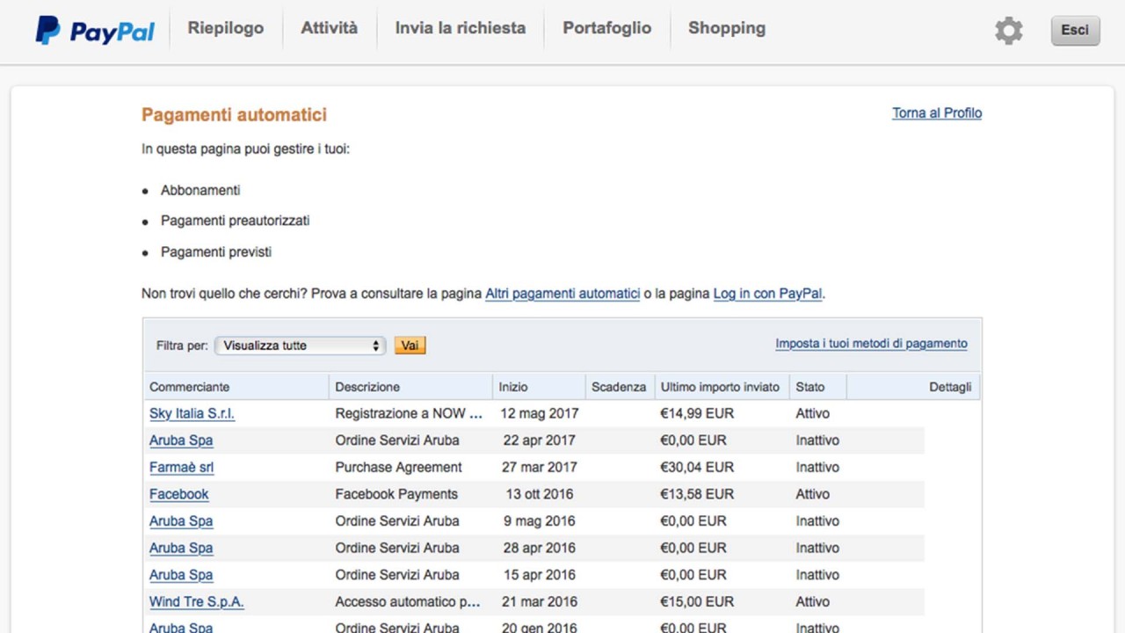
Task: Click the '€15,00 EUR' amount
Action: [x=697, y=602]
